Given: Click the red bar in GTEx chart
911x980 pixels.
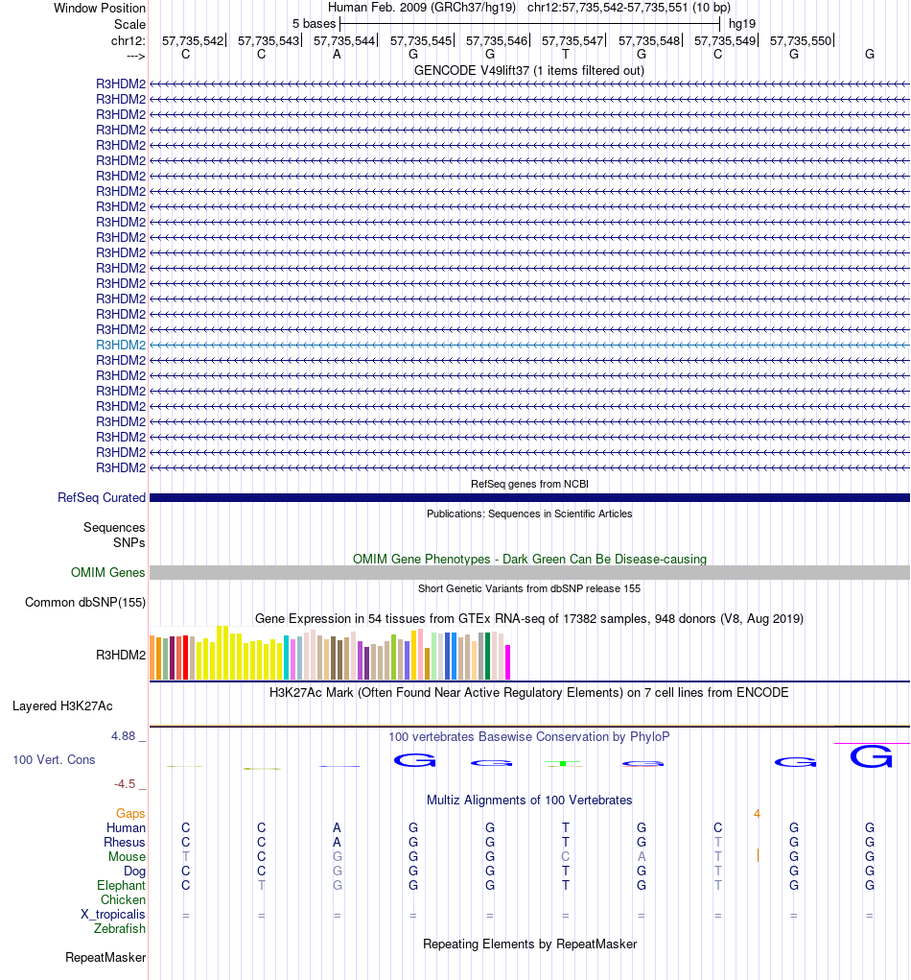Looking at the screenshot, I should pyautogui.click(x=185, y=657).
